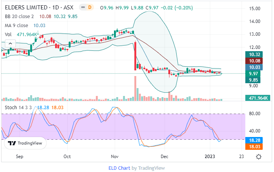
Task: Click the TradingView logo badge
Action: click(25, 143)
